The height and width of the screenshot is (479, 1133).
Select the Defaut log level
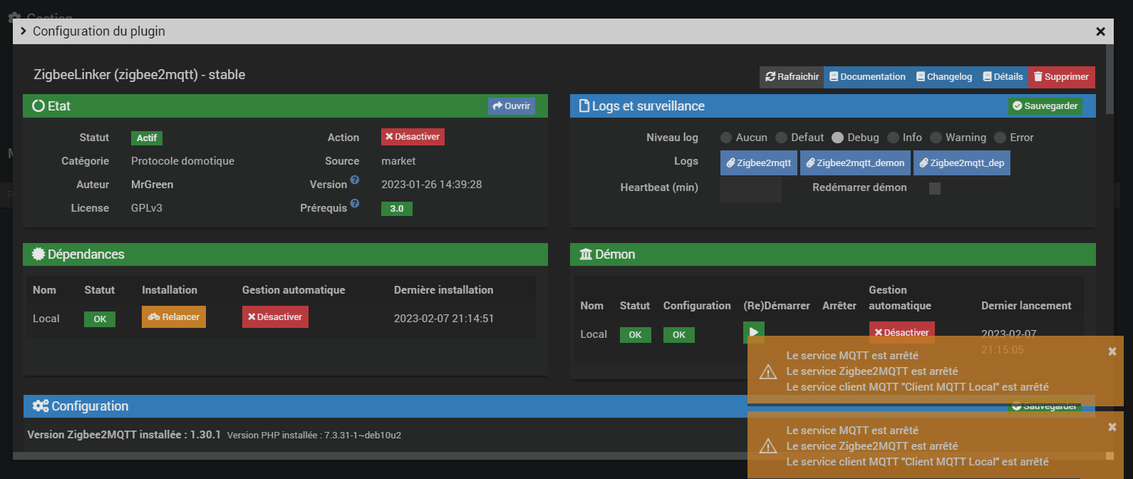pyautogui.click(x=781, y=138)
